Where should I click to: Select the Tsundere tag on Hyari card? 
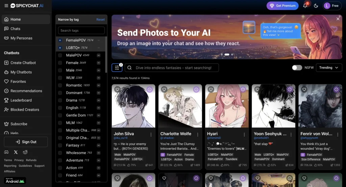click(231, 159)
